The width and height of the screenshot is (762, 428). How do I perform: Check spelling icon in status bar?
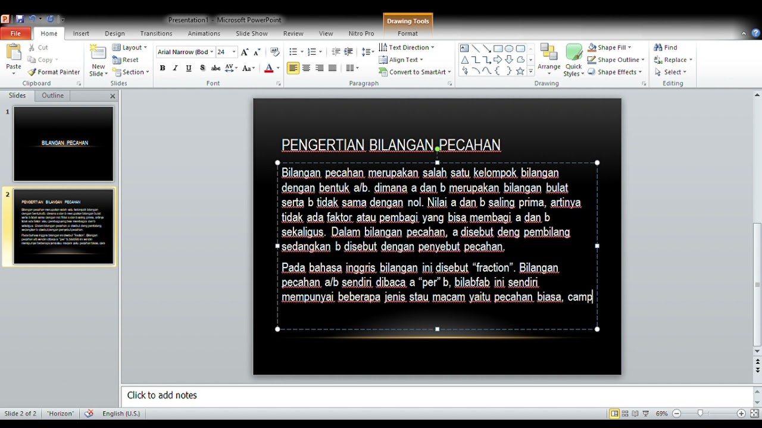point(89,413)
